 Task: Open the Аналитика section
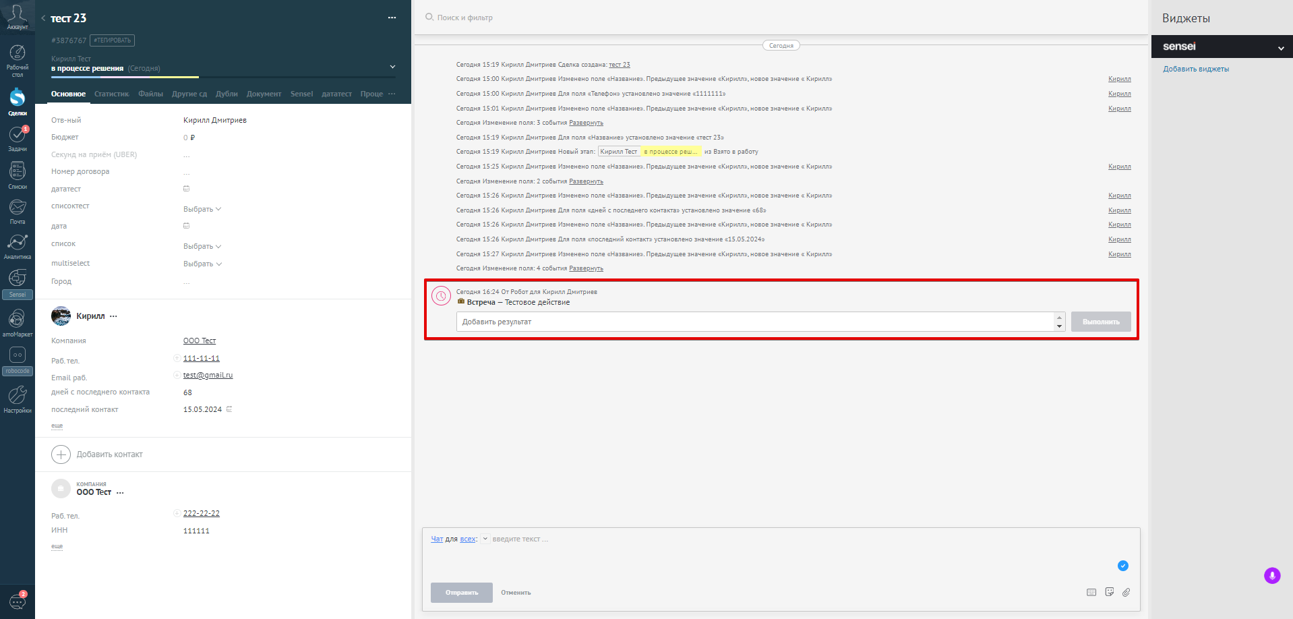tap(18, 246)
